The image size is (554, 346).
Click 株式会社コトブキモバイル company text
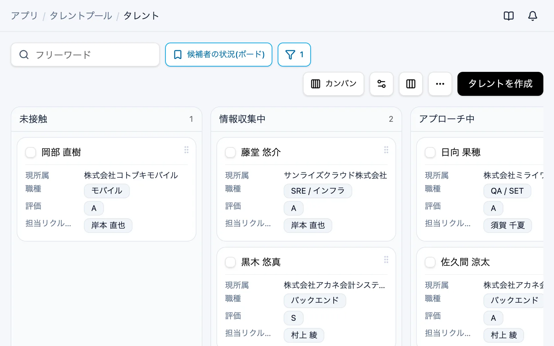pyautogui.click(x=131, y=175)
